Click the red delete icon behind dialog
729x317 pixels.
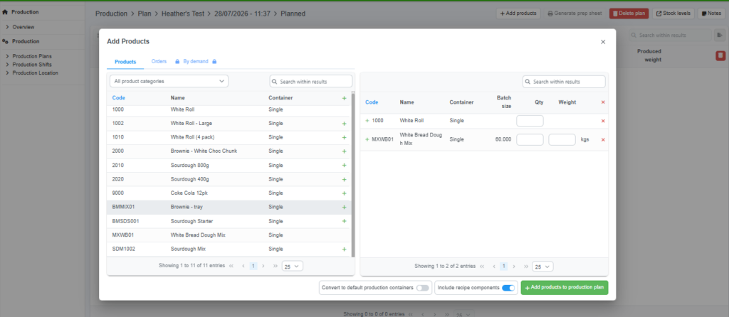[x=720, y=55]
